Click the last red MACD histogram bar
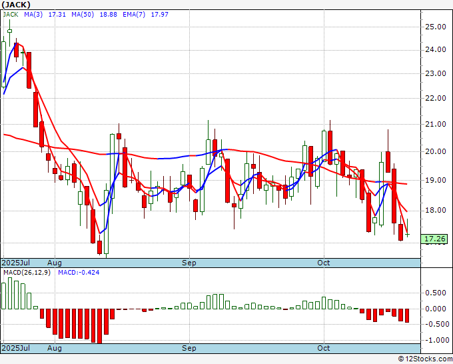 coord(407,316)
